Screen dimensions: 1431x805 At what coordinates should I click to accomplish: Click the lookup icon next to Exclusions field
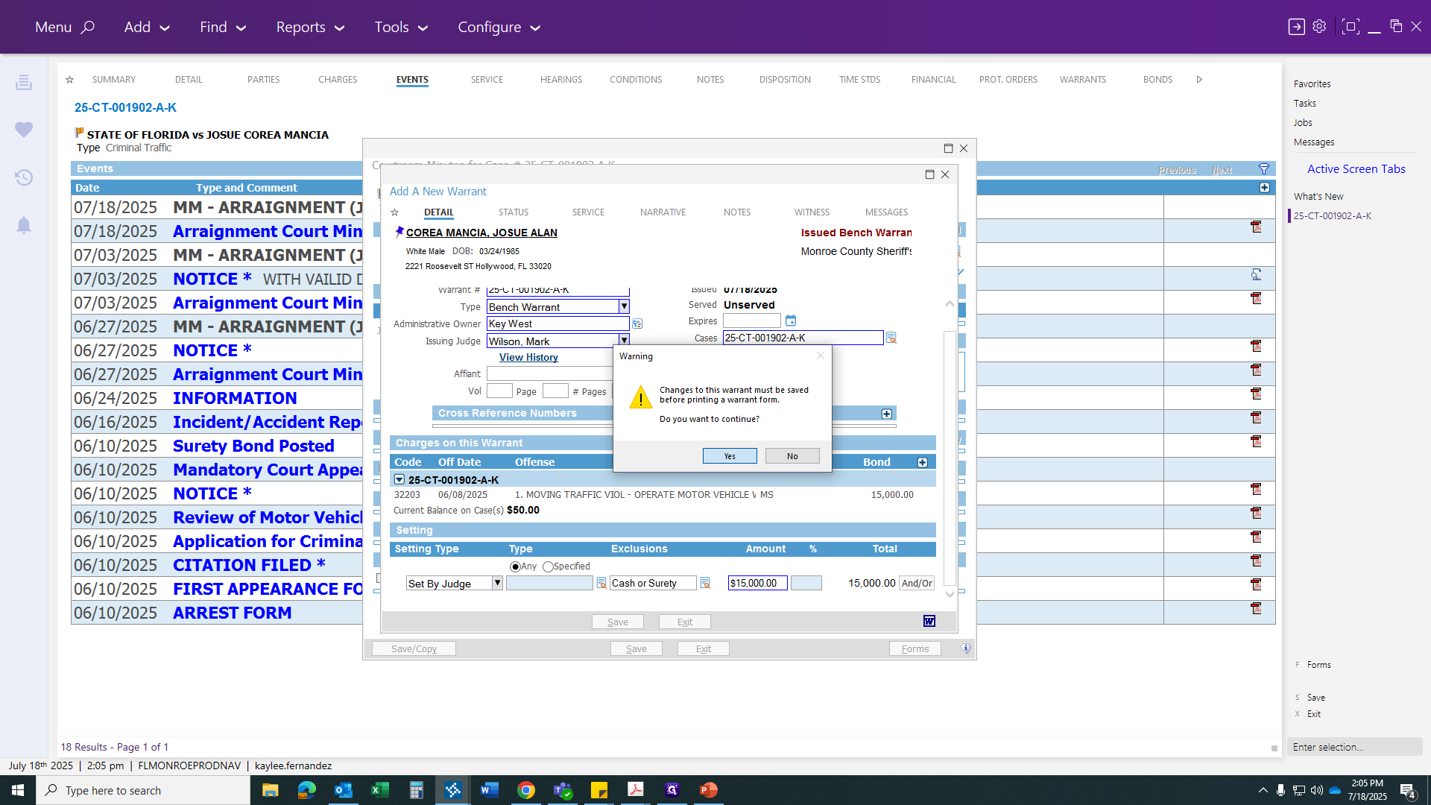(x=705, y=583)
